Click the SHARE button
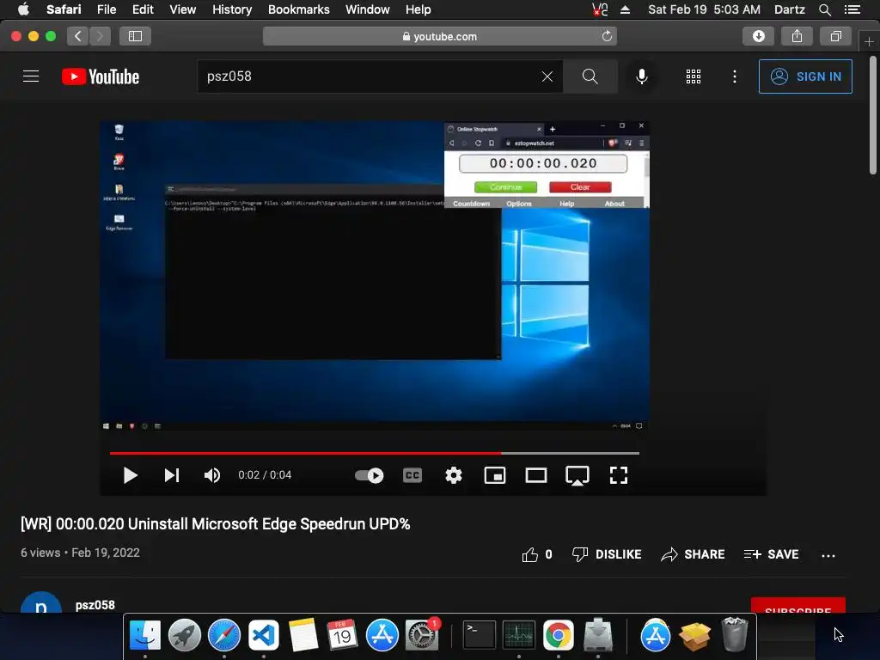Viewport: 880px width, 660px height. (693, 554)
